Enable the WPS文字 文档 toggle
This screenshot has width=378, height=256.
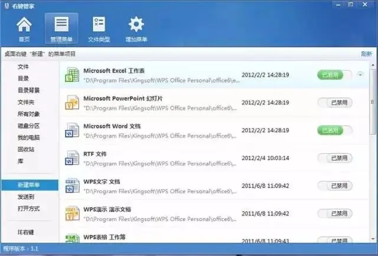click(x=335, y=186)
